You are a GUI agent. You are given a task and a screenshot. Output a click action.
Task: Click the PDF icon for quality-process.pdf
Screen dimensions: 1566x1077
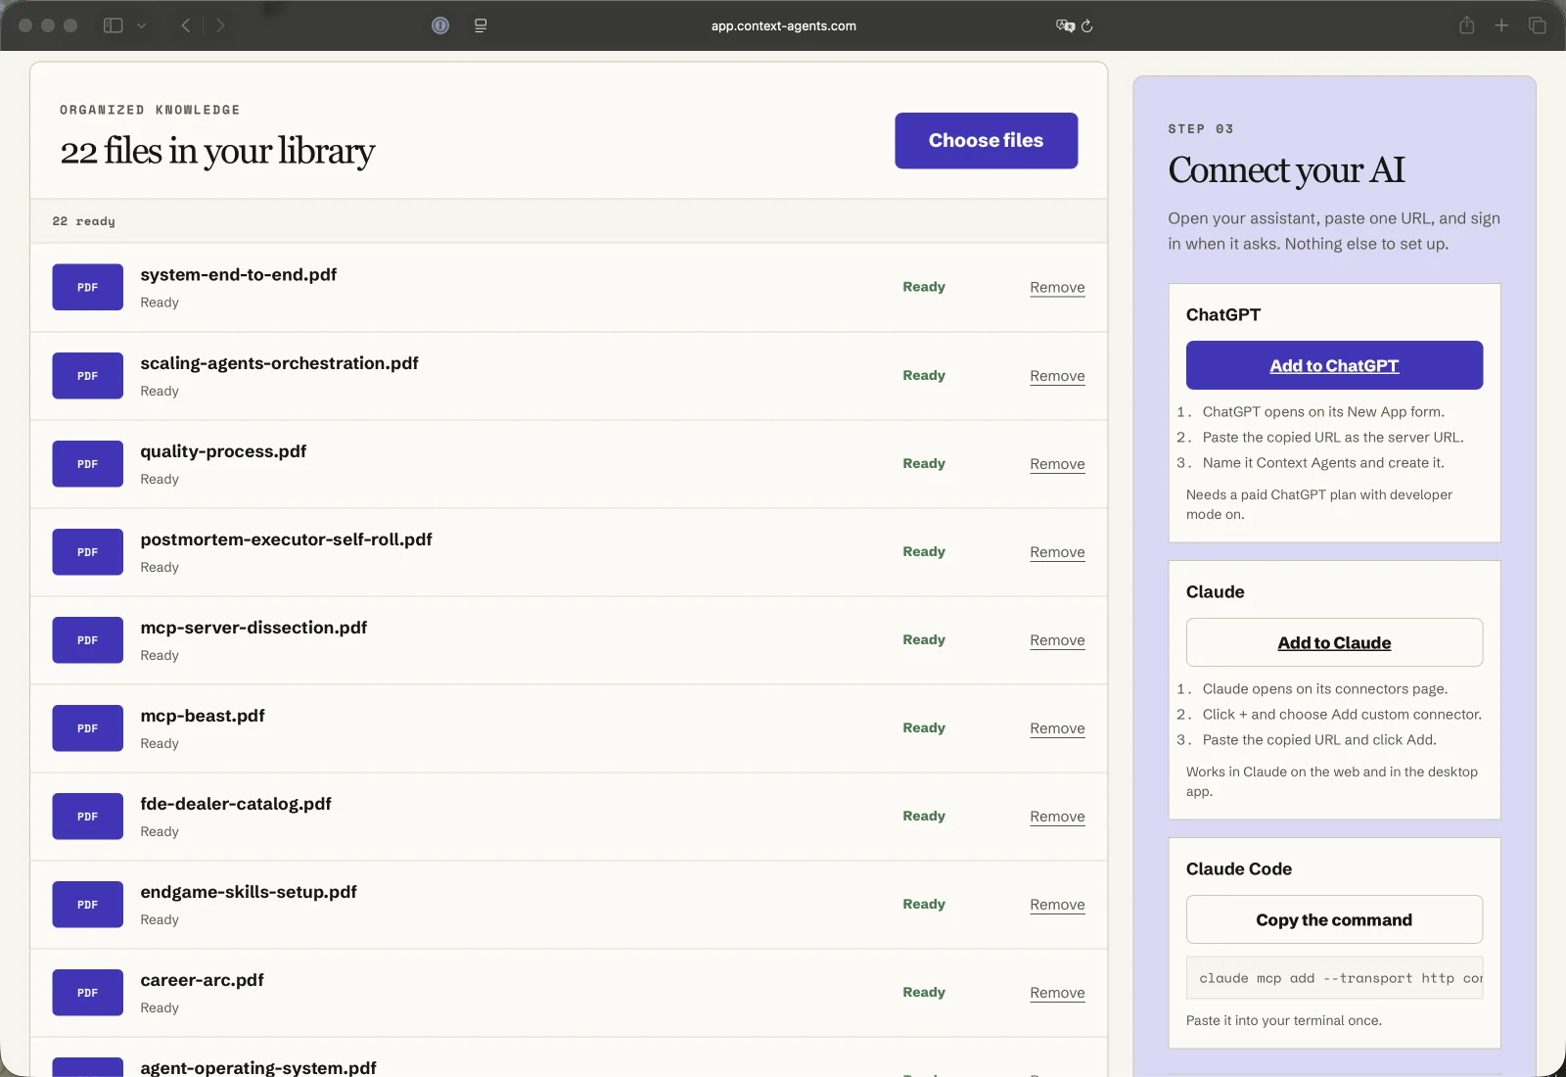[88, 464]
